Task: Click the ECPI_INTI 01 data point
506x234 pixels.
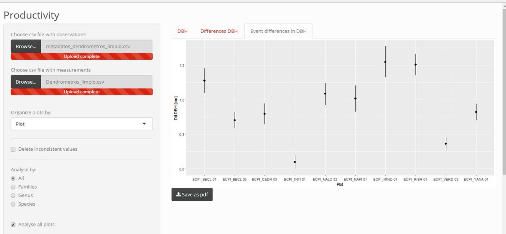Action: [295, 162]
